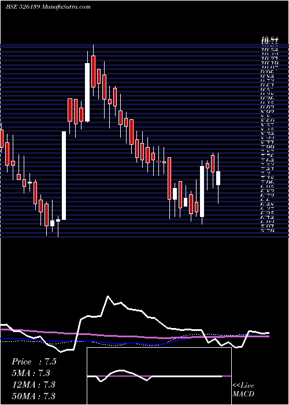Viewport: 289px width, 405px height.
Task: Click the BSE 526139 MunafaSutra.com title text
Action: click(48, 7)
